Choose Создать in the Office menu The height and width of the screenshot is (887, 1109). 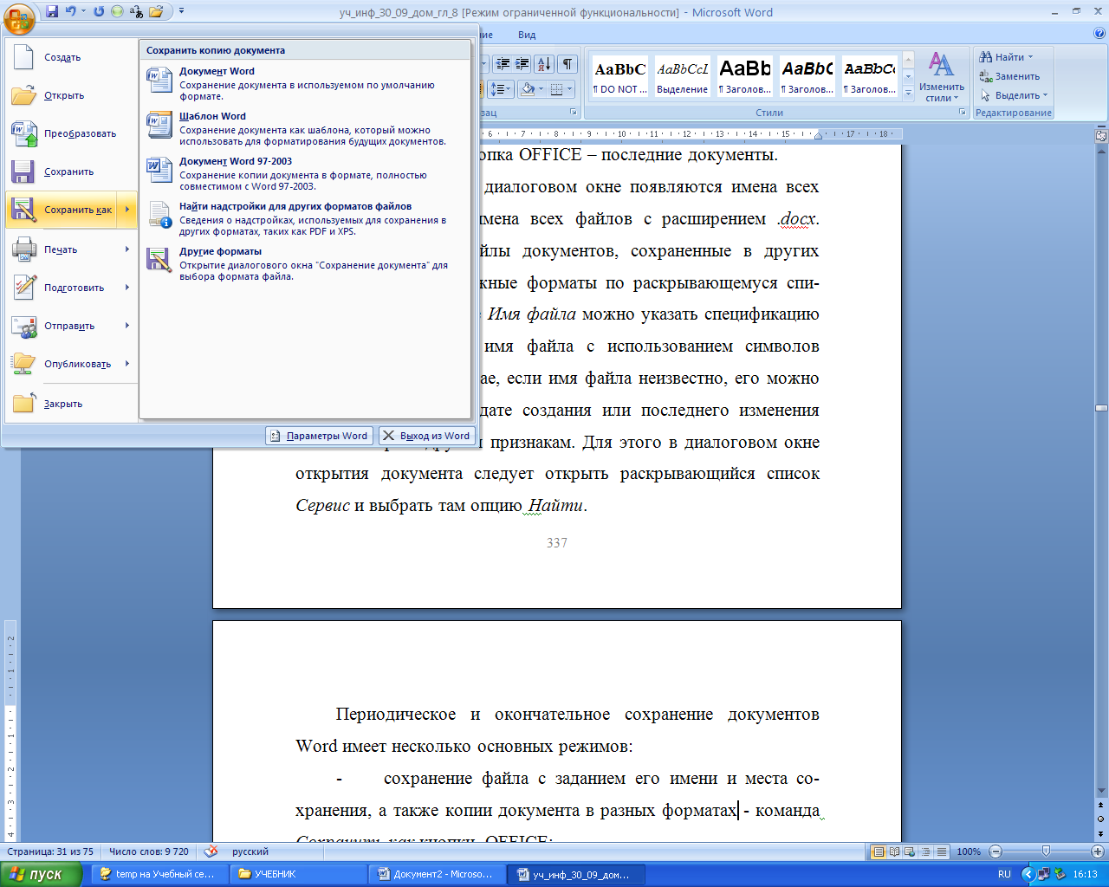(71, 58)
